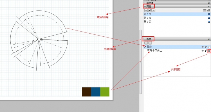Toggle visibility eye of the 默认 layer
The height and width of the screenshot is (112, 211).
pos(203,47)
